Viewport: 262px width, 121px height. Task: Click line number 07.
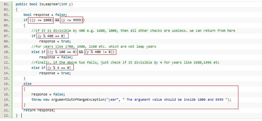point(7,36)
